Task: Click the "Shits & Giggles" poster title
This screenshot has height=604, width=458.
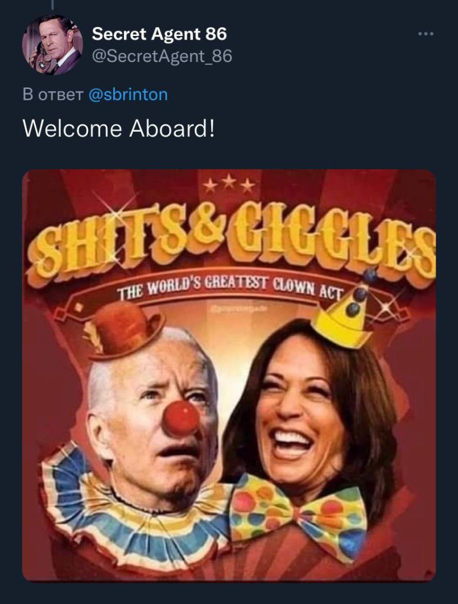Action: (x=231, y=242)
